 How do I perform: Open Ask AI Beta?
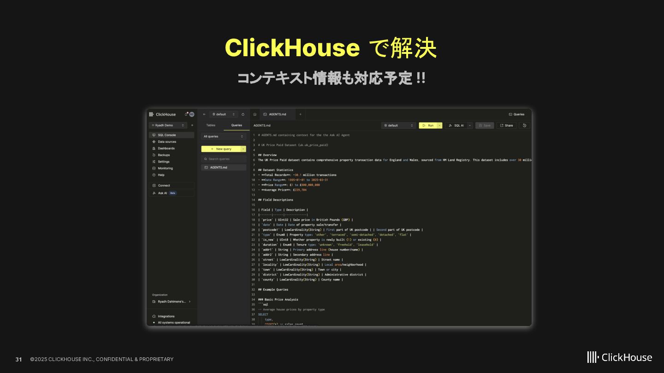click(x=172, y=193)
